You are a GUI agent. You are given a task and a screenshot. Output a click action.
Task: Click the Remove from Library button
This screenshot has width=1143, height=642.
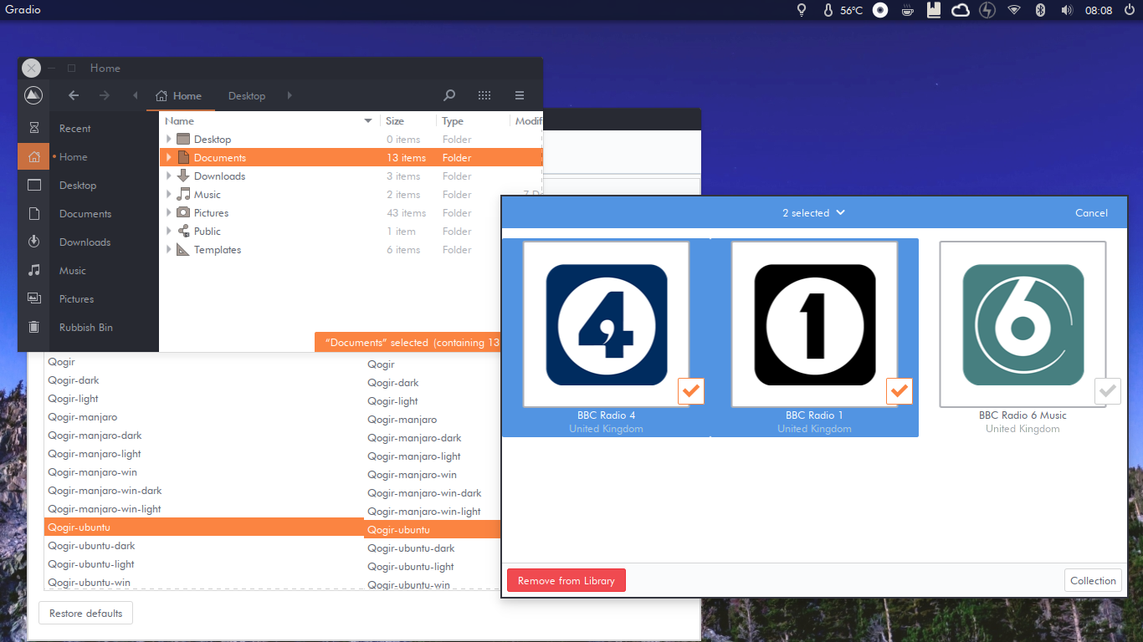[x=566, y=579]
